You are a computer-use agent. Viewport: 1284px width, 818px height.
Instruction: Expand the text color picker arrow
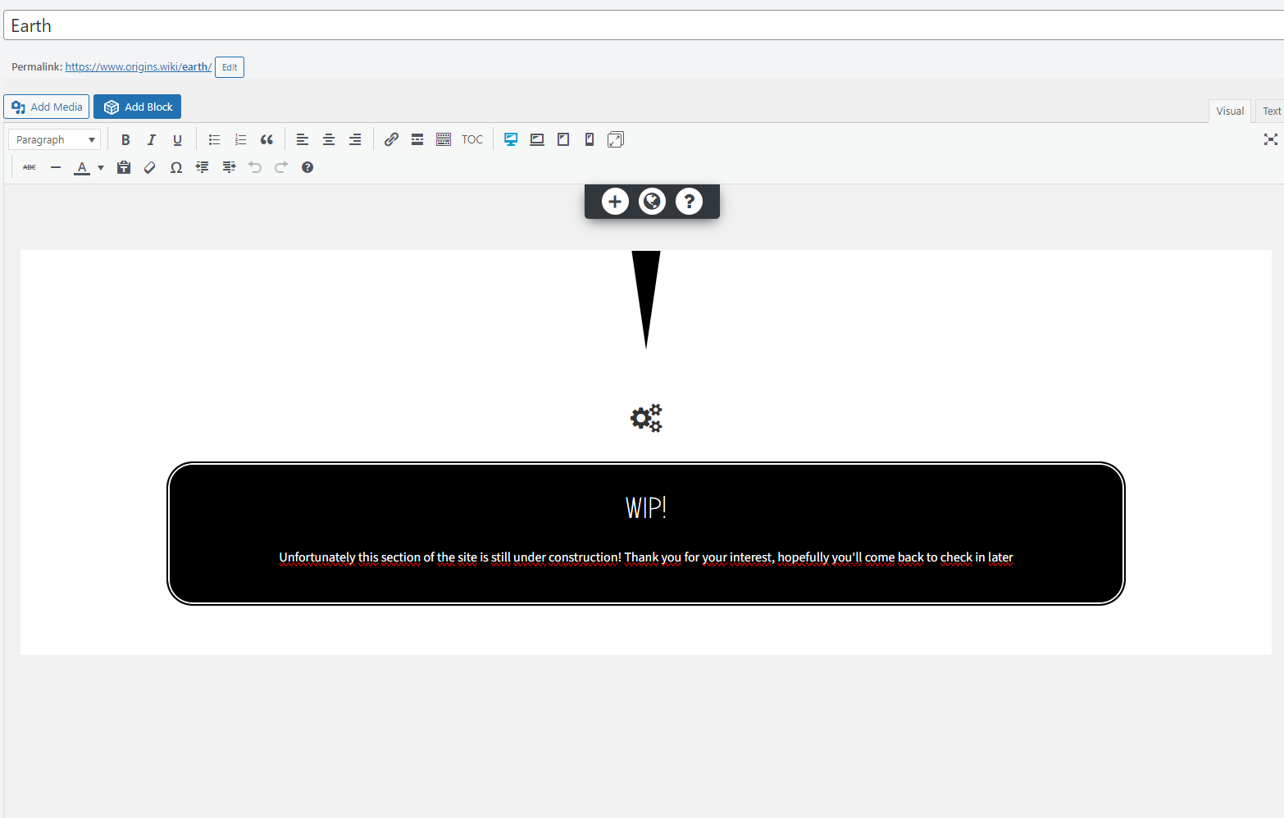(101, 168)
